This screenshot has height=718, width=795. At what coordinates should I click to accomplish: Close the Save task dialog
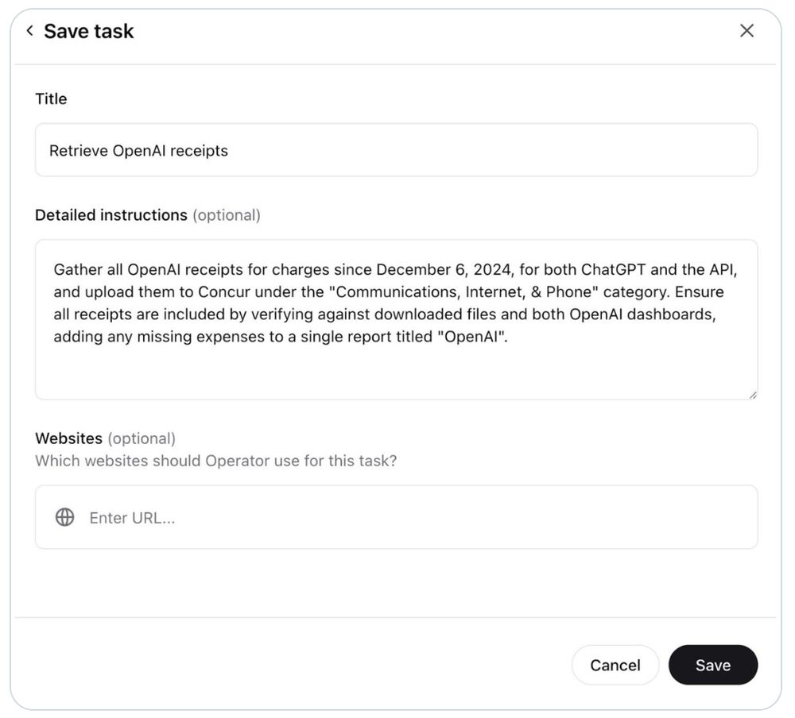coord(747,30)
